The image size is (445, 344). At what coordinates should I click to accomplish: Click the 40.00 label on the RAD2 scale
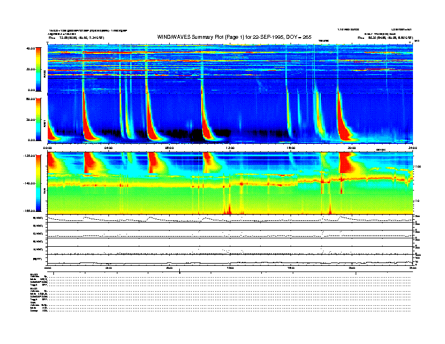coord(30,48)
